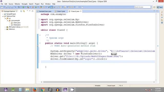
Task: Click the New Java Class icon
Action: point(36,7)
